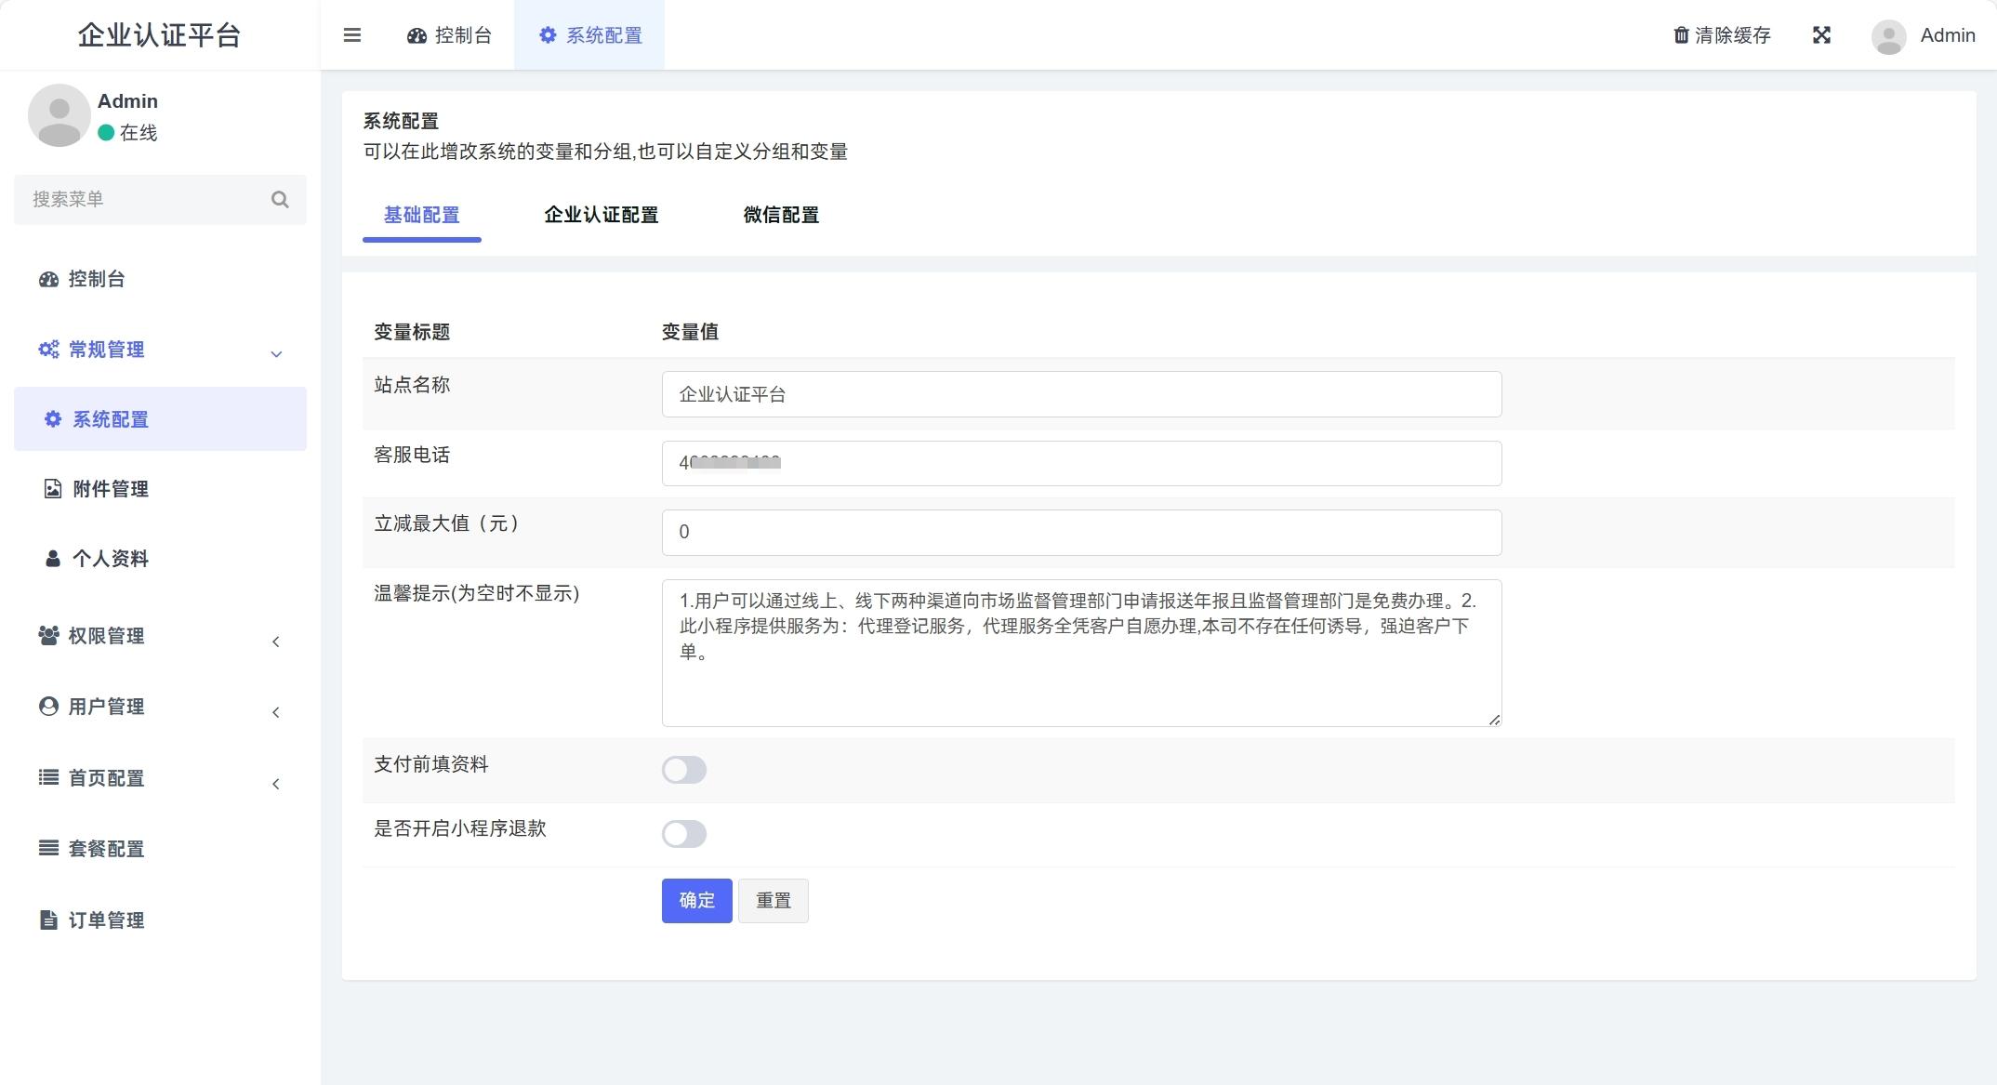Switch to the 企业认证配置 tab
The image size is (1997, 1085).
click(x=601, y=215)
